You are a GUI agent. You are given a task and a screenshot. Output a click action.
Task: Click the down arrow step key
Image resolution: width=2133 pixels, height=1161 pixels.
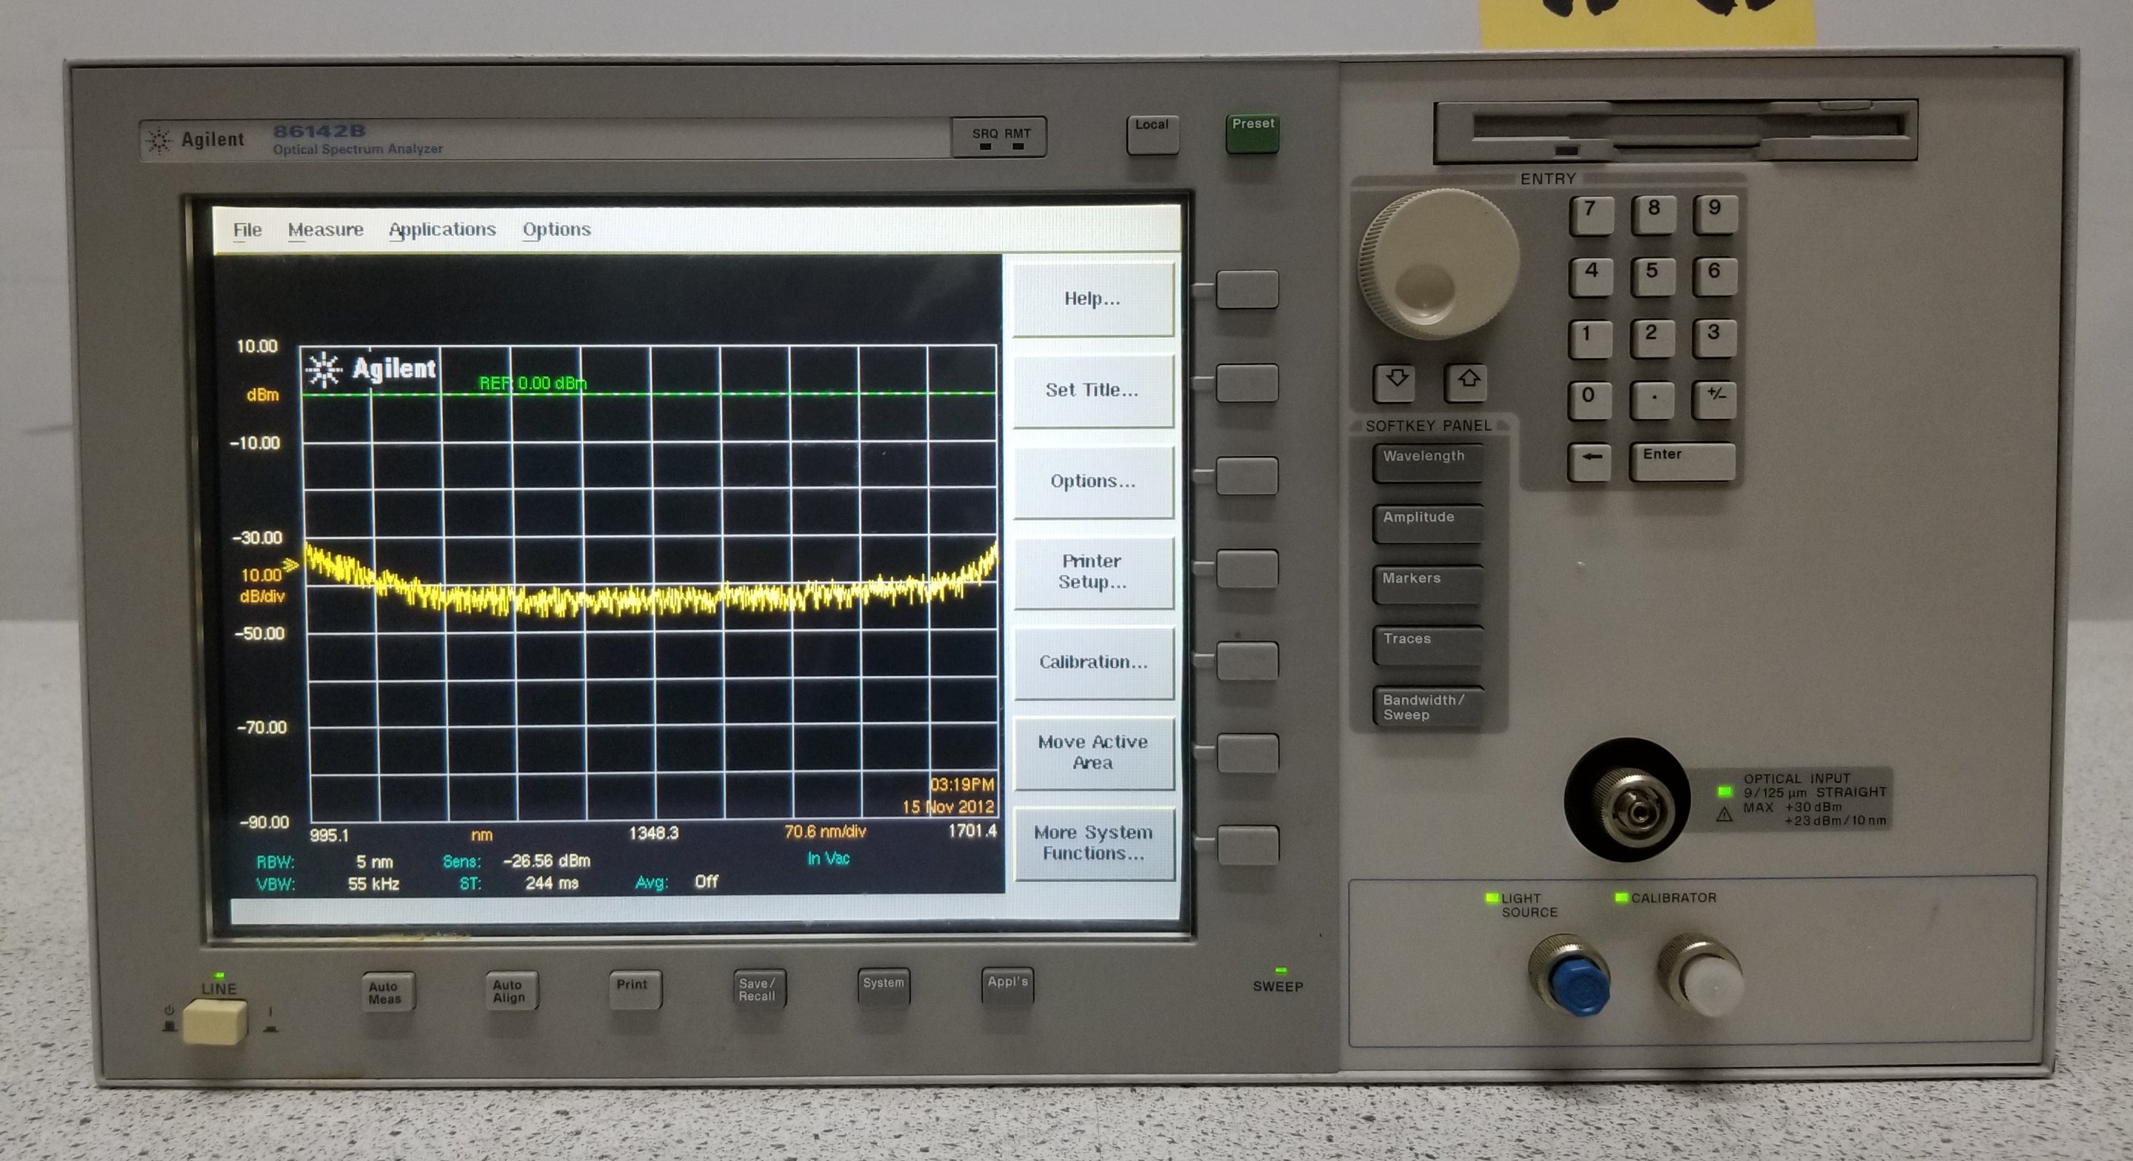pyautogui.click(x=1395, y=382)
